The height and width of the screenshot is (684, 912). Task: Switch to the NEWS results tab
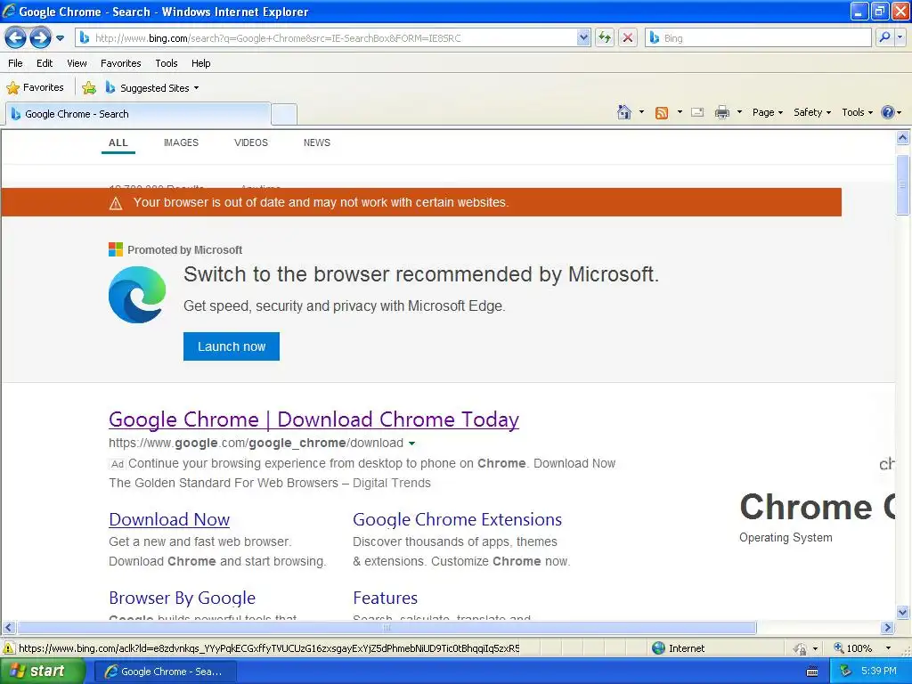pos(317,142)
